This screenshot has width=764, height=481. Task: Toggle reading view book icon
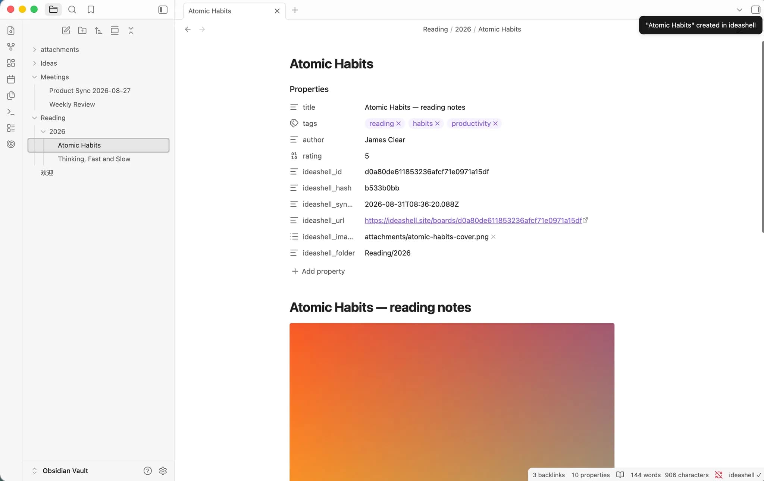620,475
